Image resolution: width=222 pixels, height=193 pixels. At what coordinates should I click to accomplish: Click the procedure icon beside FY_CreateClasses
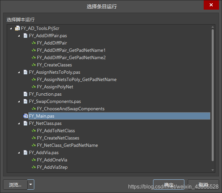click(x=33, y=65)
